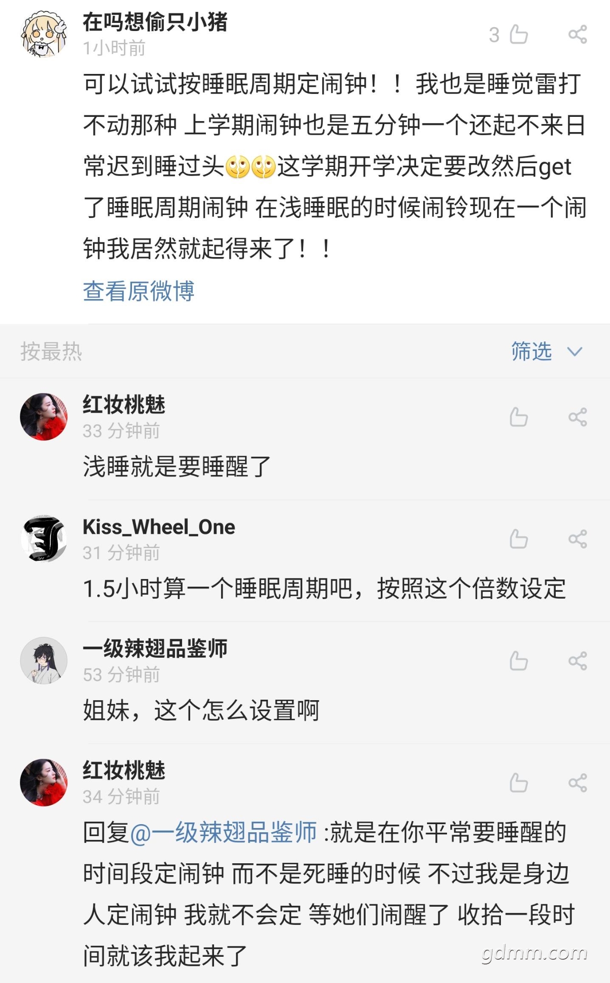Viewport: 610px width, 983px height.
Task: Open the 查看原微博 link
Action: pyautogui.click(x=139, y=291)
